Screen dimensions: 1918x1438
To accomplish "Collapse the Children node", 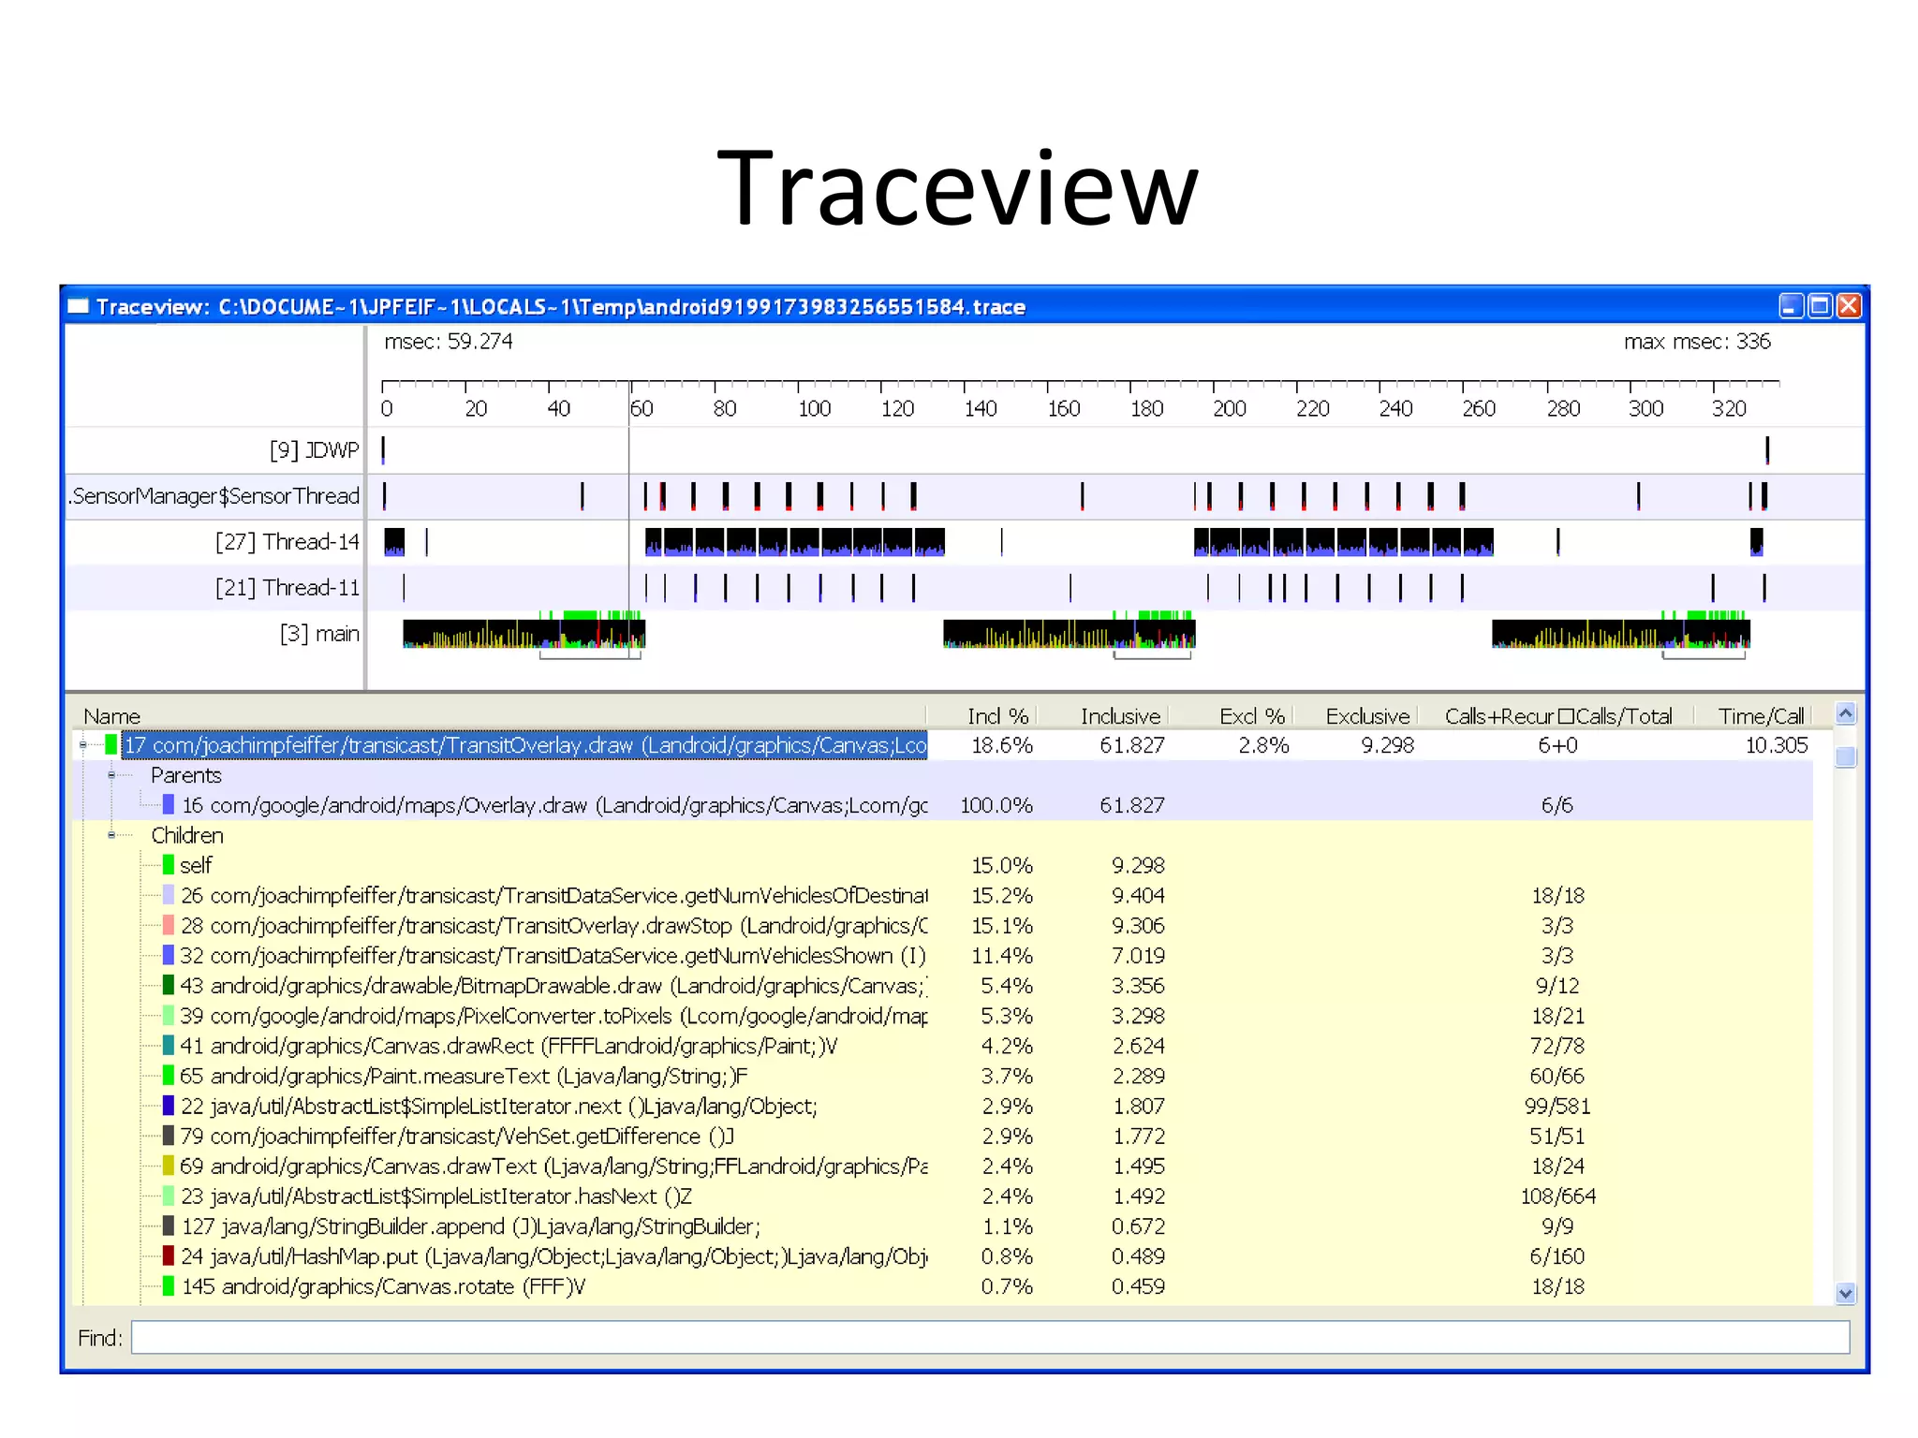I will point(111,835).
